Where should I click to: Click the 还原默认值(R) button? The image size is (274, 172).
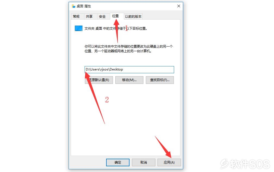pyautogui.click(x=99, y=80)
